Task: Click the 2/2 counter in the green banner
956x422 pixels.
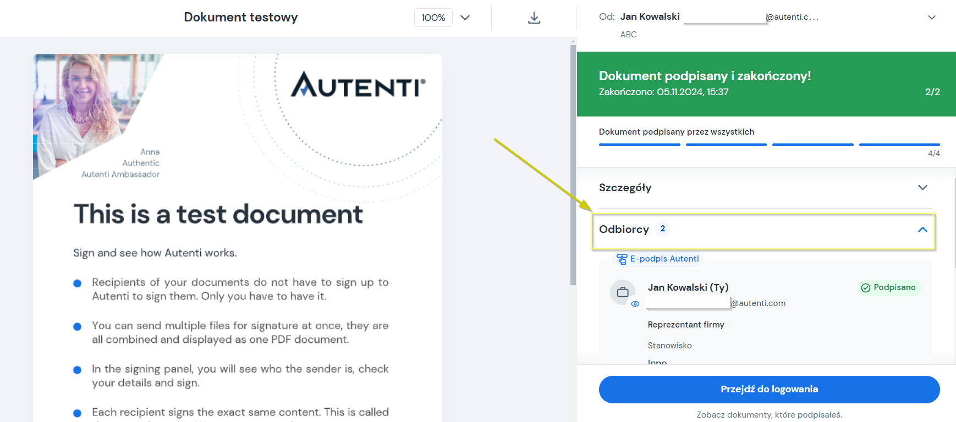Action: (932, 92)
